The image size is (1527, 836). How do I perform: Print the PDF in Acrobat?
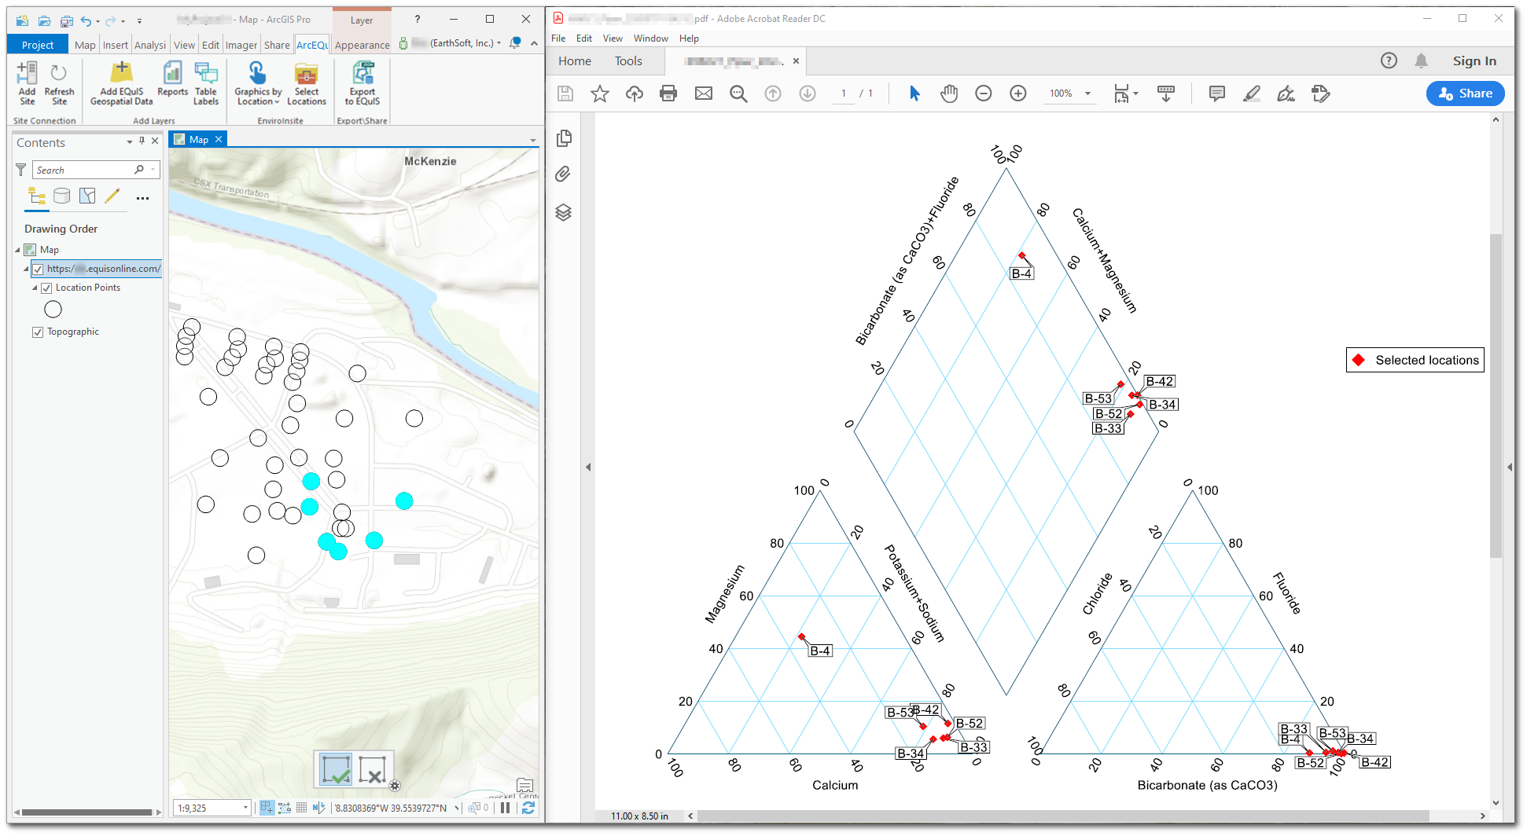point(668,93)
